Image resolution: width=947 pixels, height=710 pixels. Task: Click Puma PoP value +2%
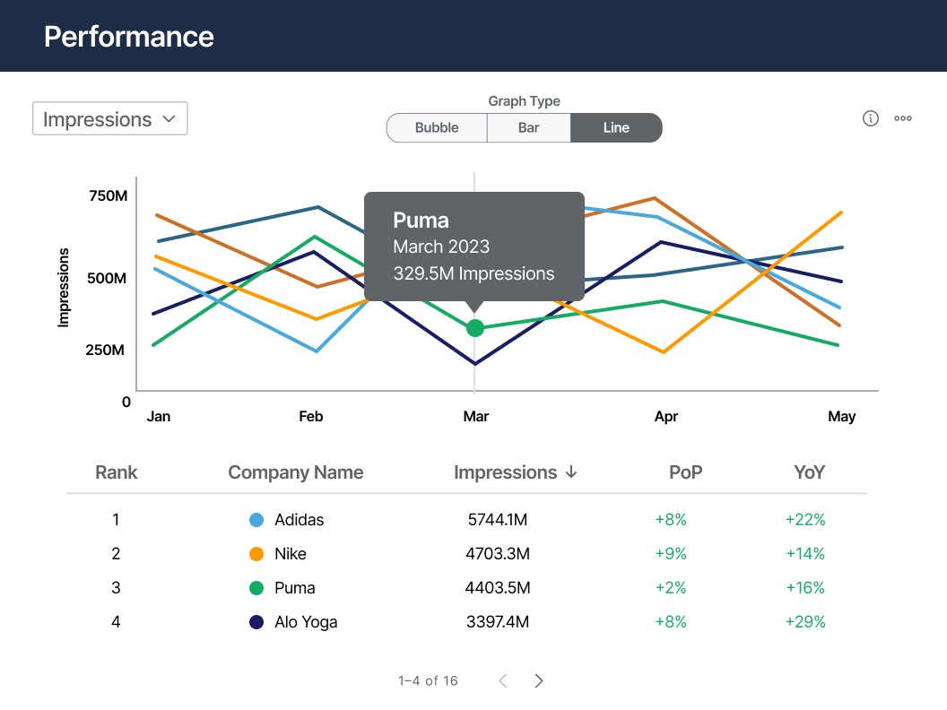pos(671,588)
